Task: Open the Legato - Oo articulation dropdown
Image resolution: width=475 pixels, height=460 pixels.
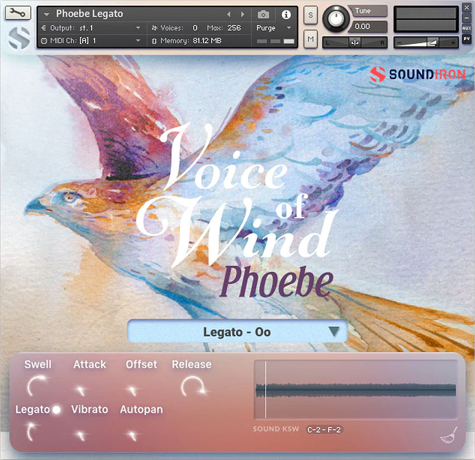Action: click(237, 331)
